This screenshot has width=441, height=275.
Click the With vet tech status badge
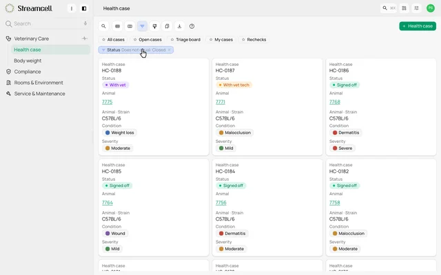234,85
